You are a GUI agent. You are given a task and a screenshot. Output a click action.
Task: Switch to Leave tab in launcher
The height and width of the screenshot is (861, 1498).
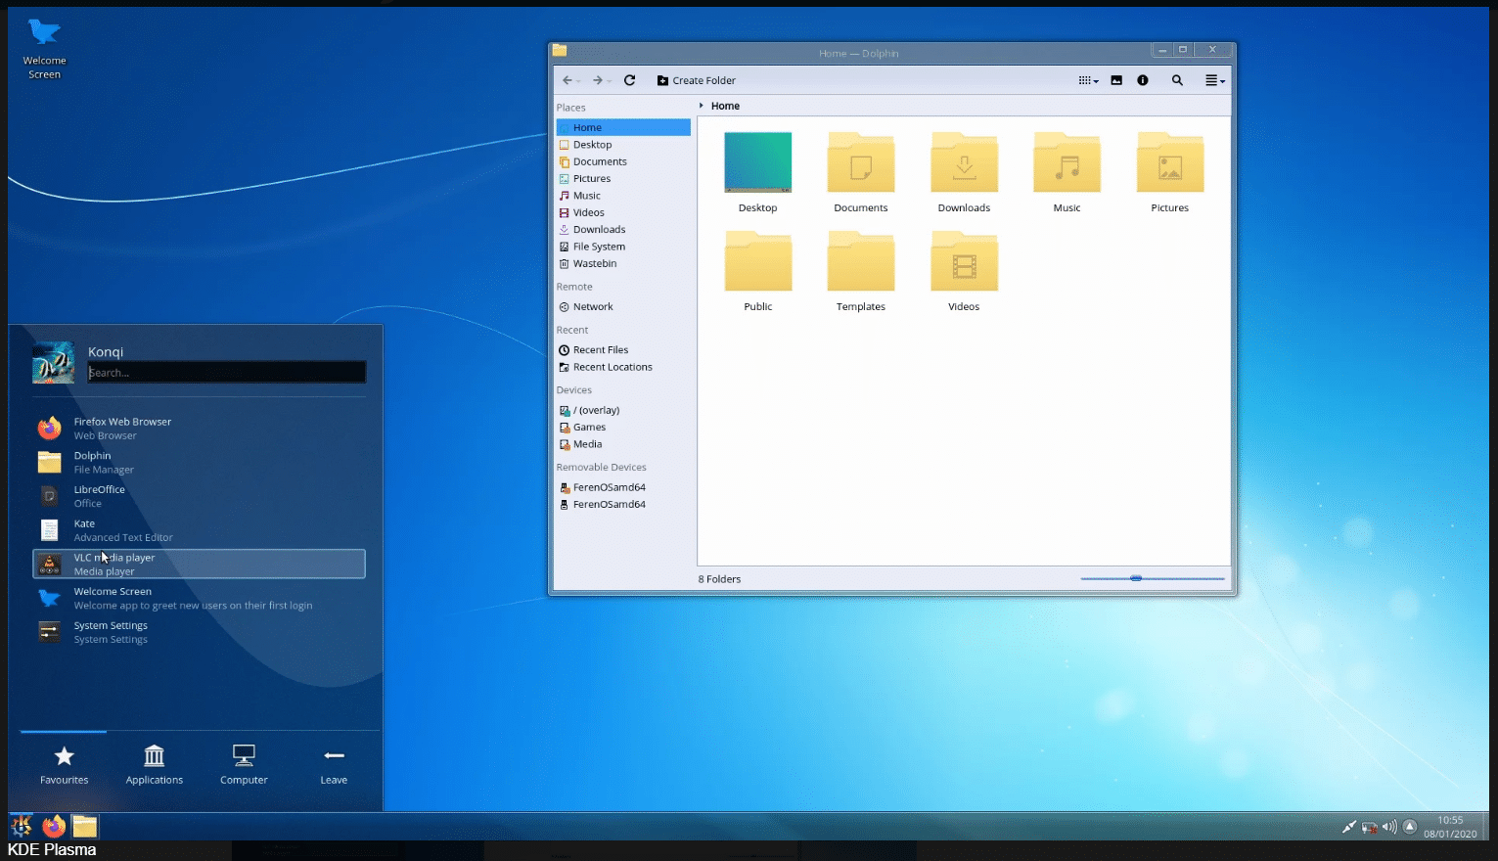334,764
